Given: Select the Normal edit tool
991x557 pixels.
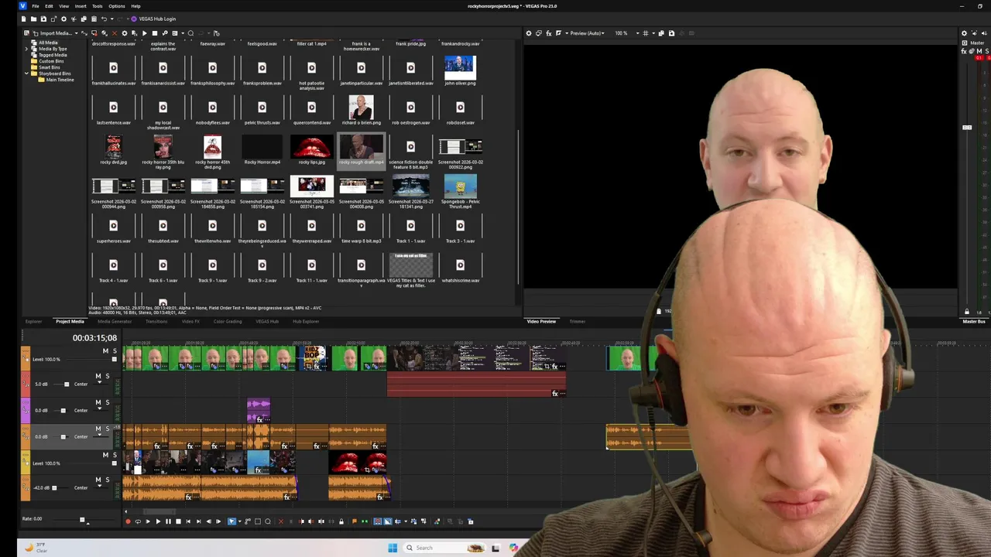Looking at the screenshot, I should click(231, 521).
